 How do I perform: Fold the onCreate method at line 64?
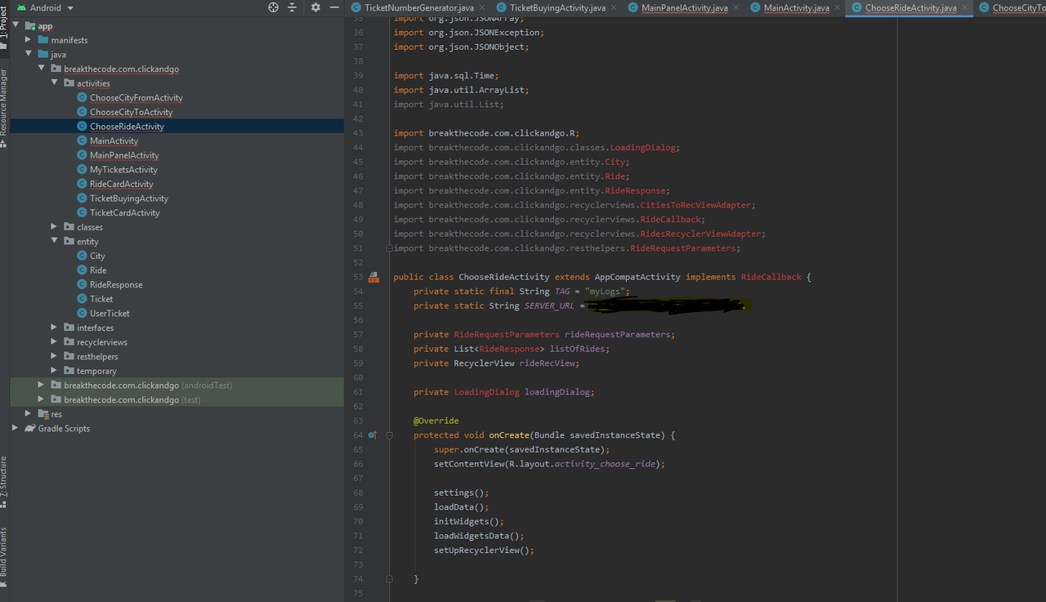click(x=390, y=435)
